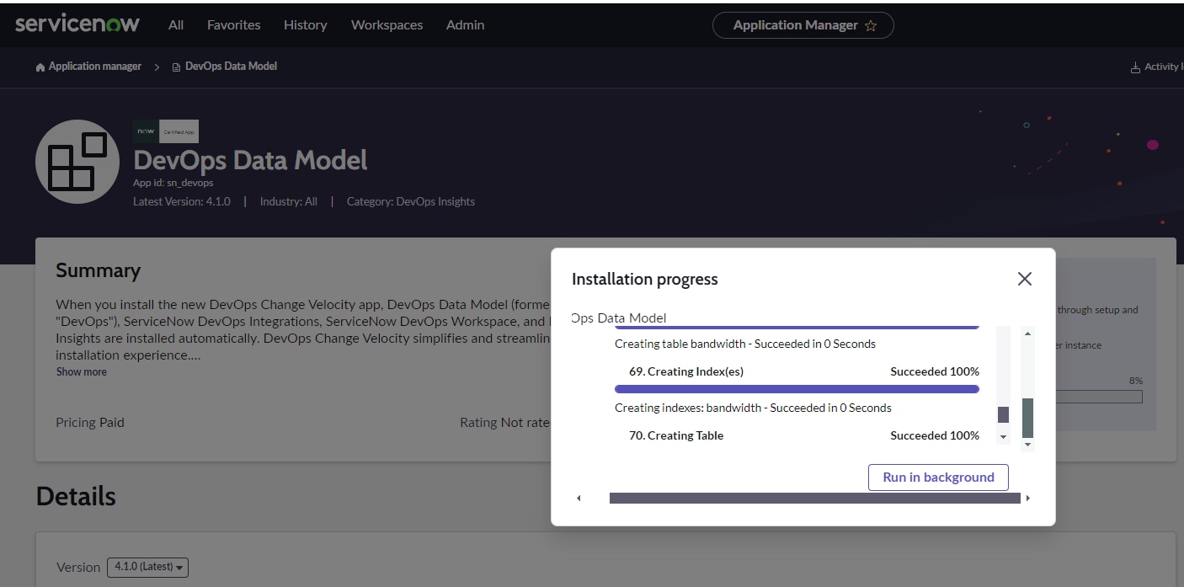The width and height of the screenshot is (1184, 587).
Task: Click the ServiceNow logo
Action: point(77,24)
